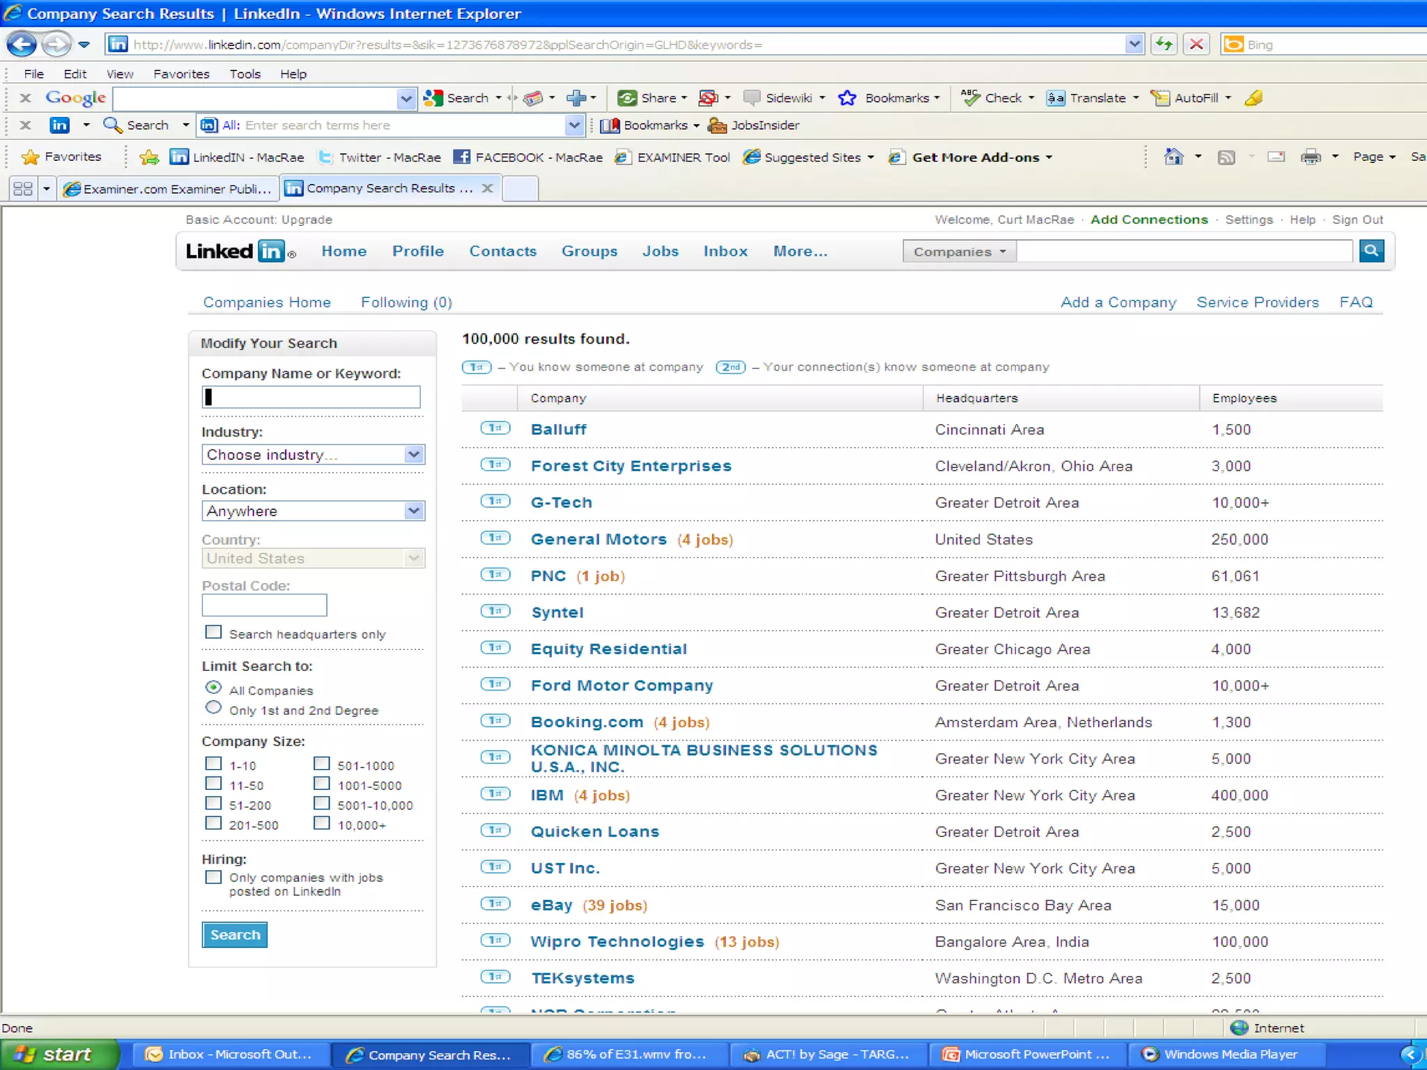
Task: Check Search headquarters only box
Action: (x=213, y=632)
